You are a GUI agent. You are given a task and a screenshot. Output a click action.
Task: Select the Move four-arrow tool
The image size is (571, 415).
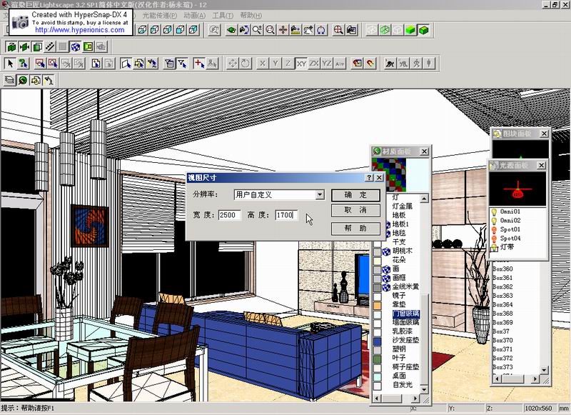[233, 64]
